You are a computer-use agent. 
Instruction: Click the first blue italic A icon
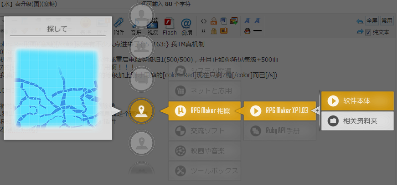pos(247,21)
